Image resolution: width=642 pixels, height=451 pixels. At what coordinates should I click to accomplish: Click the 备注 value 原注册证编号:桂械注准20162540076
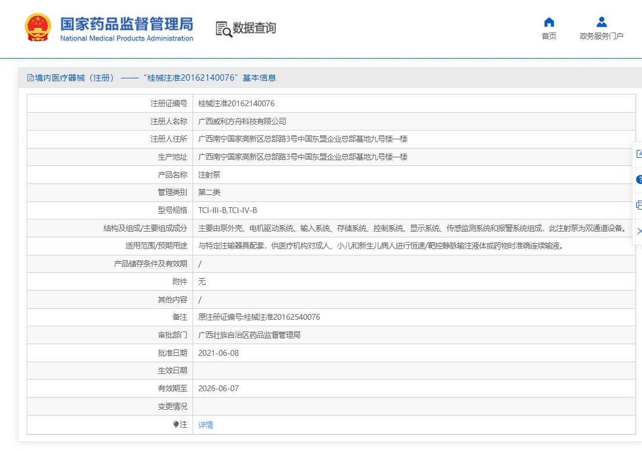click(259, 317)
